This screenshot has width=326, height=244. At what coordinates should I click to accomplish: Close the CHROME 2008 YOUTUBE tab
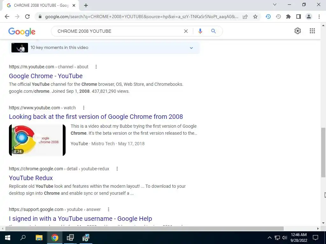74,5
